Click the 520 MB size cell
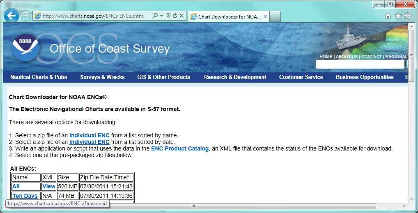 [68, 187]
